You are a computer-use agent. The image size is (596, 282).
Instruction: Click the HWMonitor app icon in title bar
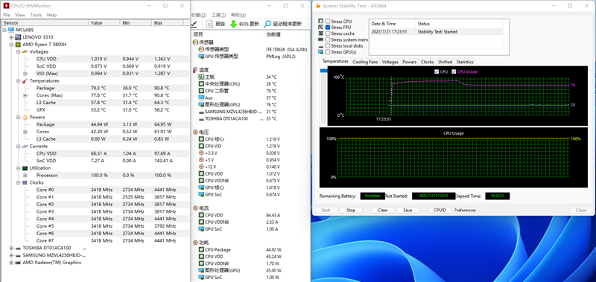click(6, 6)
